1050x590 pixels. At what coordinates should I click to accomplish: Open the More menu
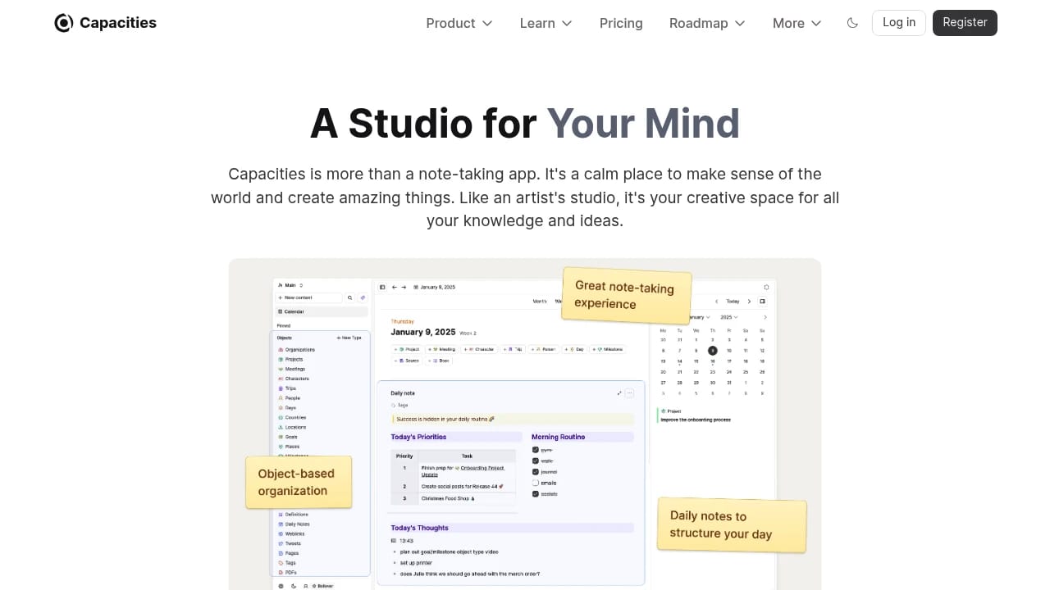tap(797, 23)
